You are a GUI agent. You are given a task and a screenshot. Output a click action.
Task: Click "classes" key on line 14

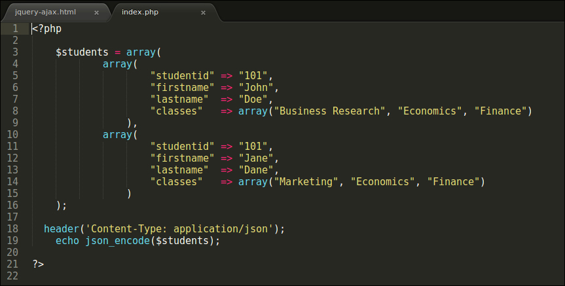pyautogui.click(x=177, y=181)
